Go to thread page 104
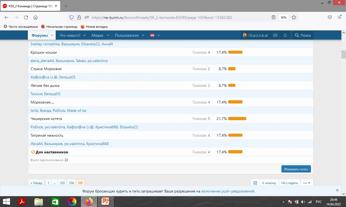Screen dimensions: 346x207 (x=71, y=183)
